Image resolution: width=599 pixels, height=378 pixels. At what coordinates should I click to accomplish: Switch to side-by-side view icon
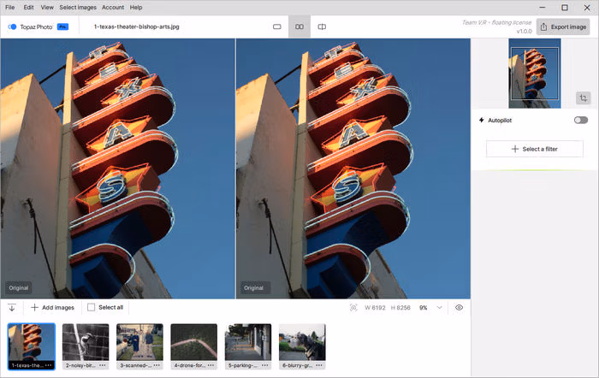tap(299, 27)
